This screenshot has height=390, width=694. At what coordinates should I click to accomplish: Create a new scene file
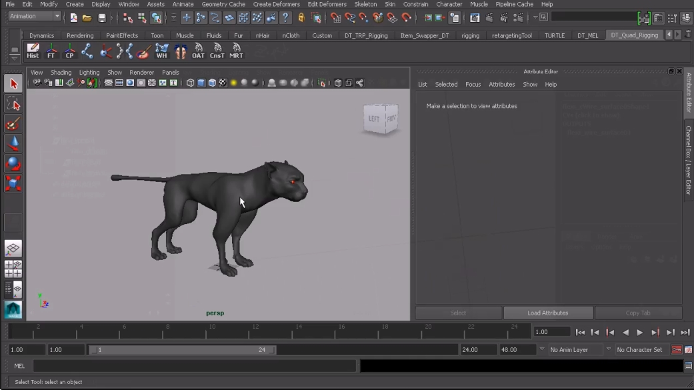tap(73, 18)
